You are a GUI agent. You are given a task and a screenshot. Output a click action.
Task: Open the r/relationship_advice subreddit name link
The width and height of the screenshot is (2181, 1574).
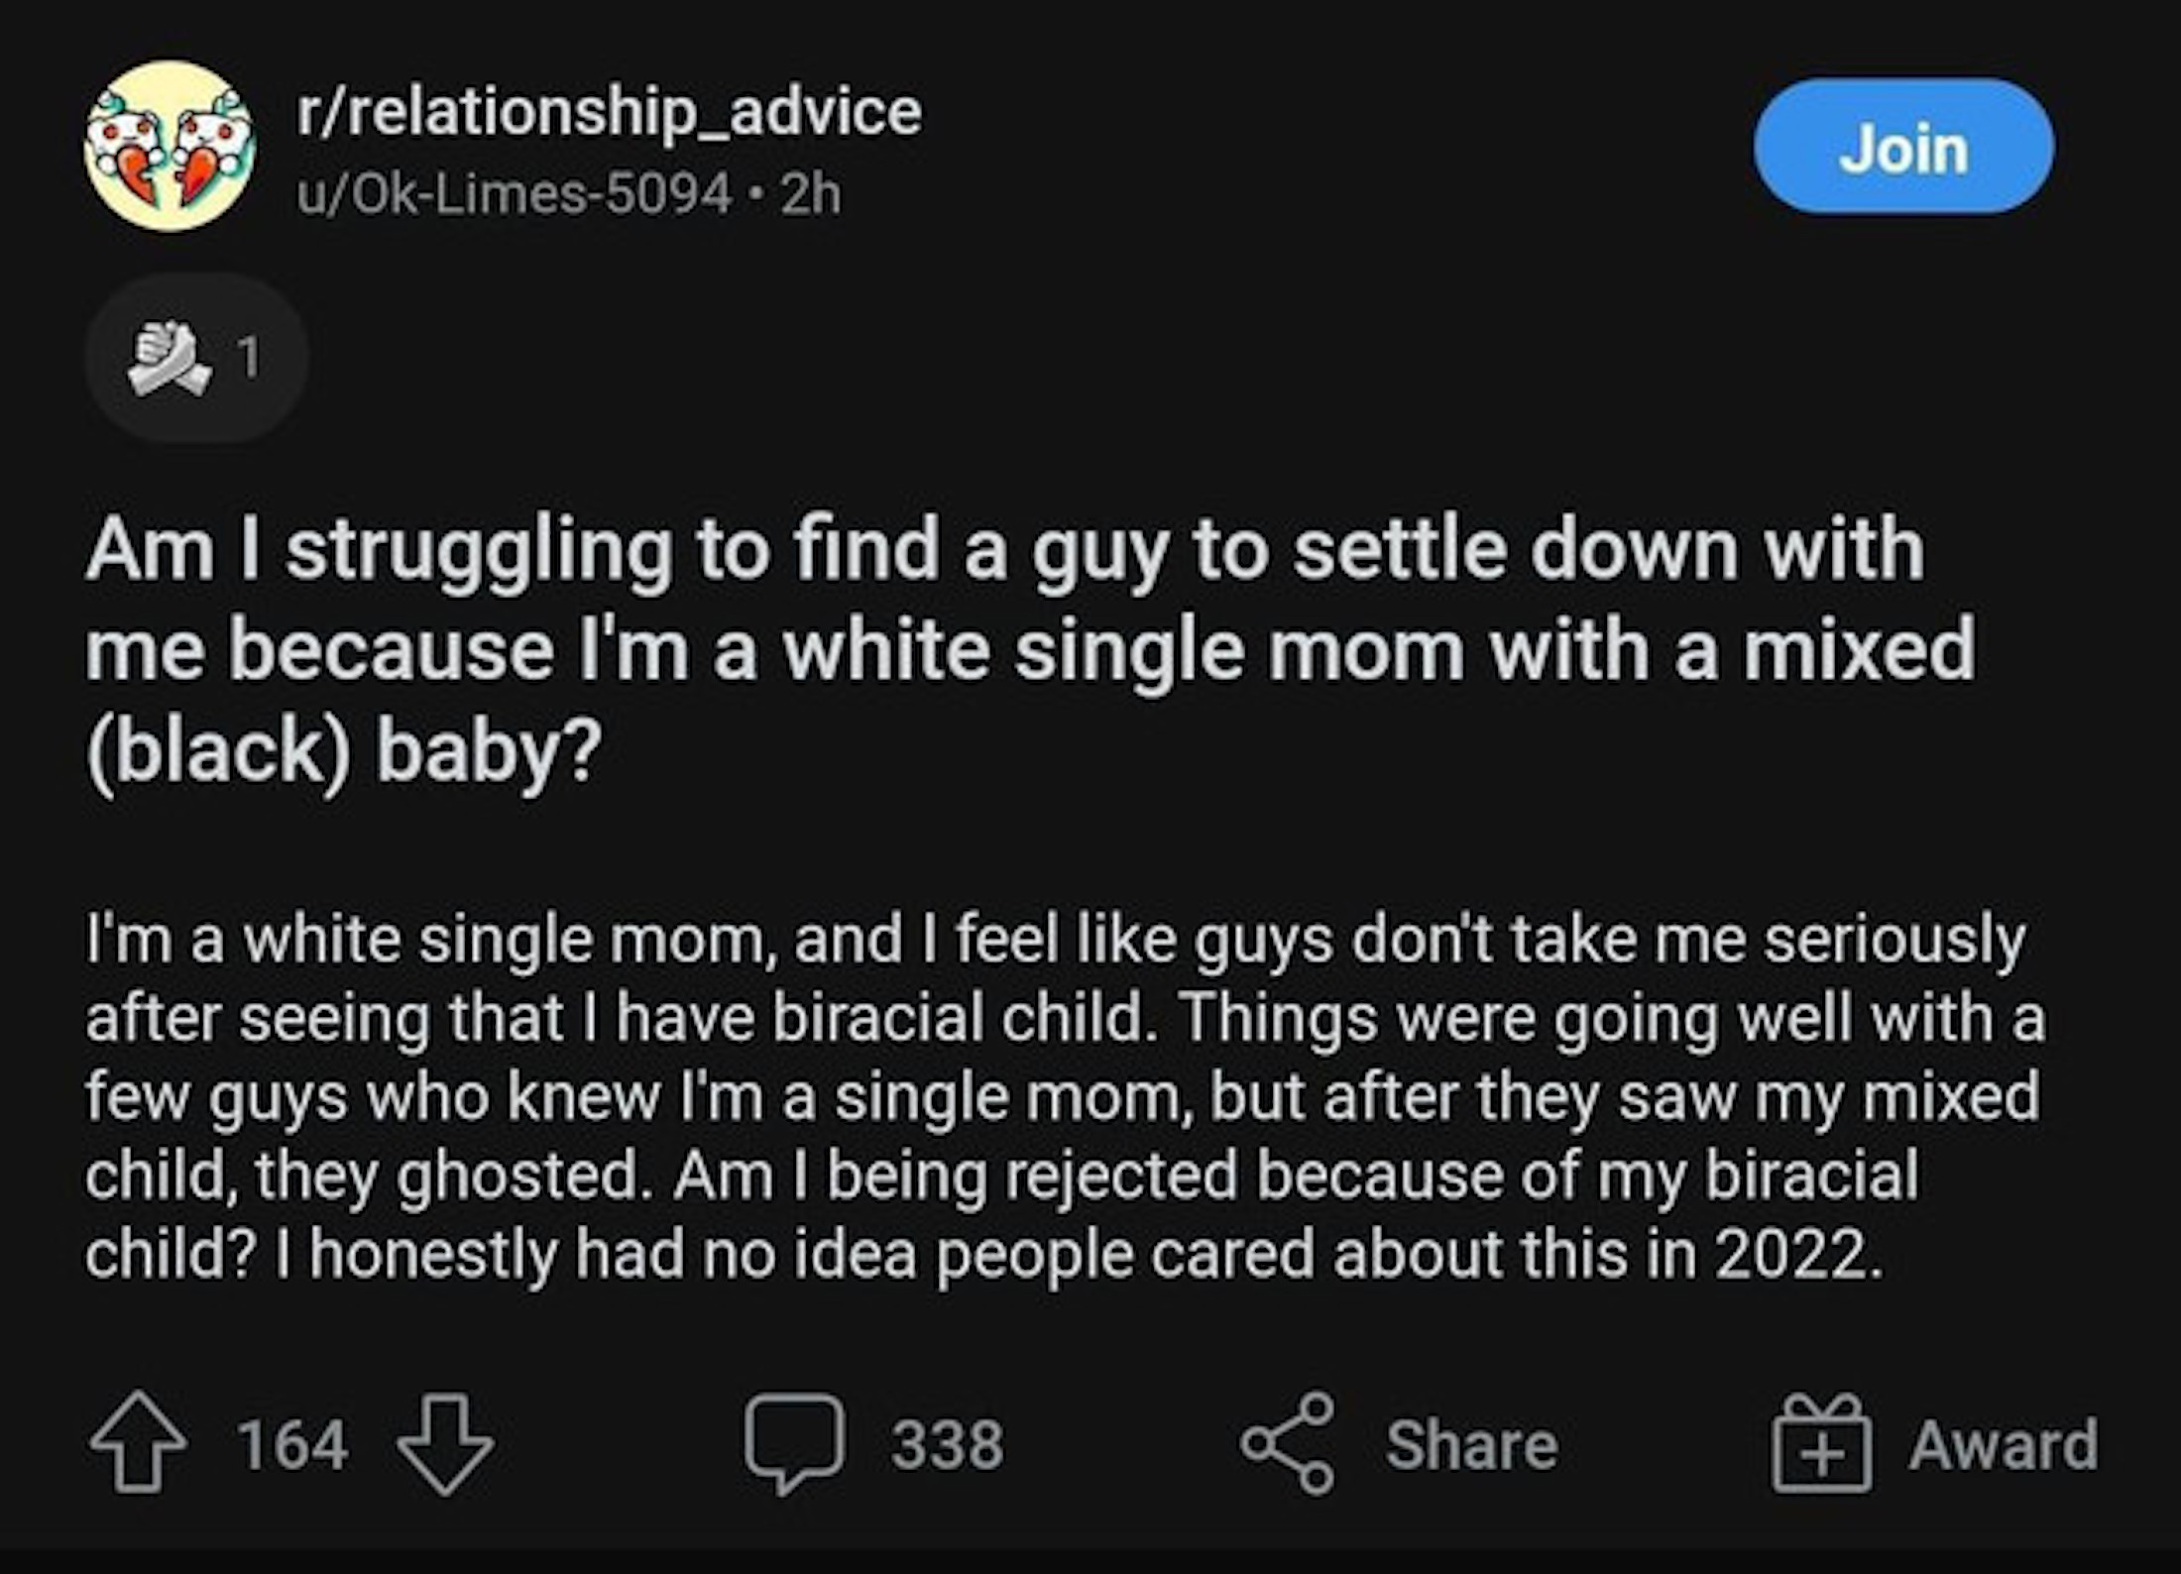pyautogui.click(x=609, y=111)
